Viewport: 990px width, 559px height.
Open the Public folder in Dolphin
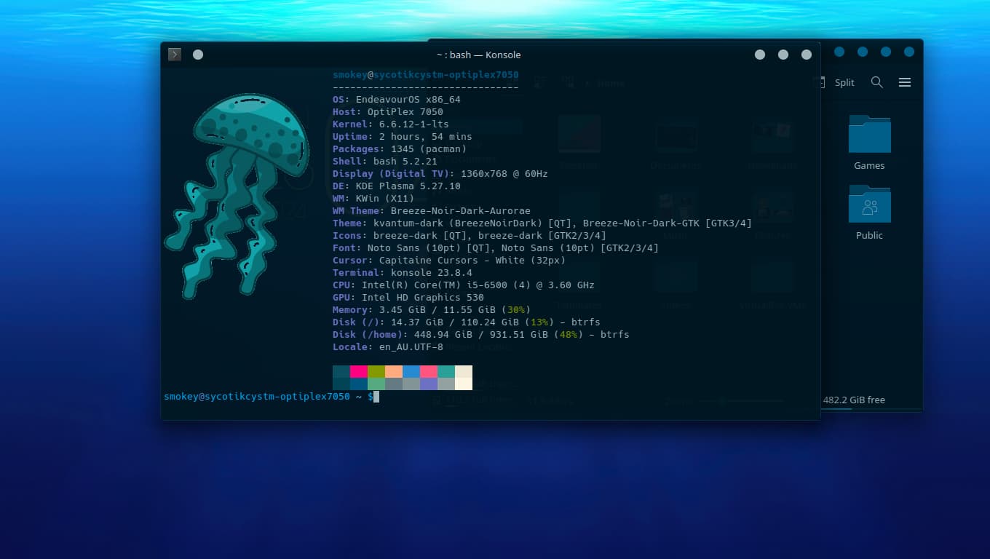pos(869,212)
